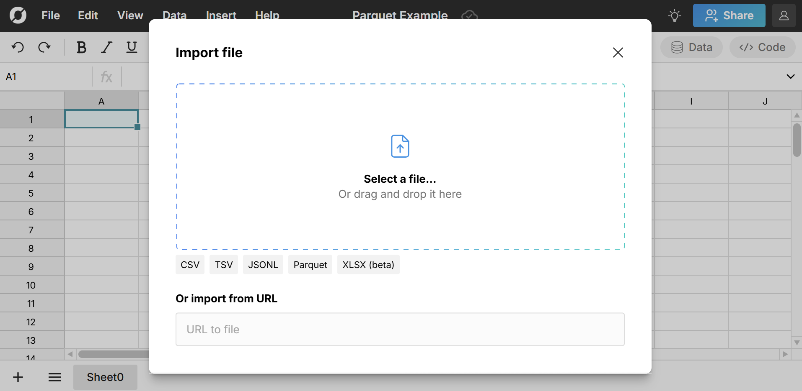Open the user account icon
The image size is (802, 391).
784,16
